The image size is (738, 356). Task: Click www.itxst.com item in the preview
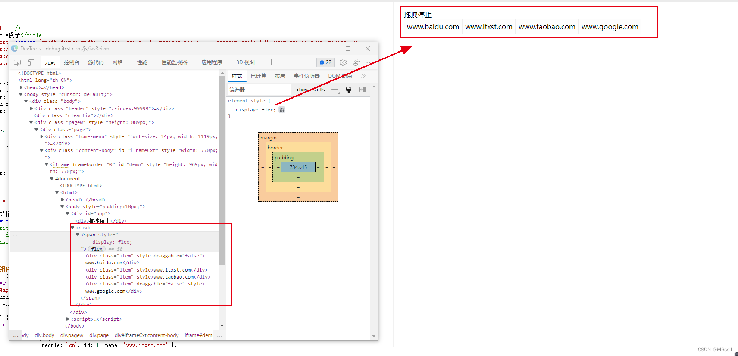pos(489,27)
